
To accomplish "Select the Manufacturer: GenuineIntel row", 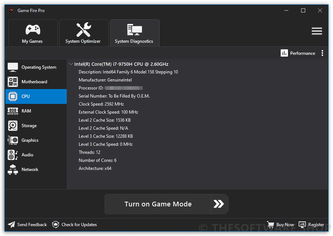I will 105,80.
